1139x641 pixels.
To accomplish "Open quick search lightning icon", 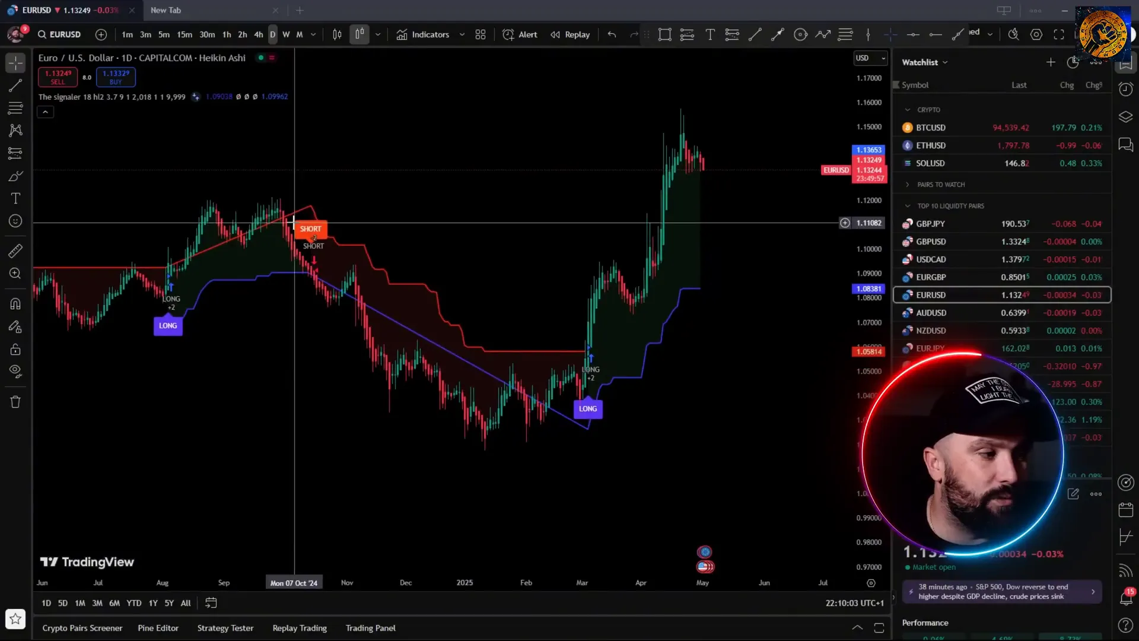I will (1013, 34).
